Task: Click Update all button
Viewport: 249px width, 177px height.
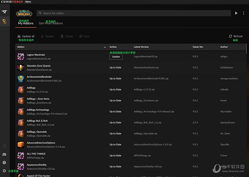Action: pyautogui.click(x=26, y=36)
